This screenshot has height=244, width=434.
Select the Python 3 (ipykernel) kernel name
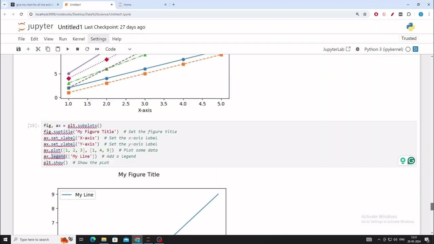pos(383,49)
